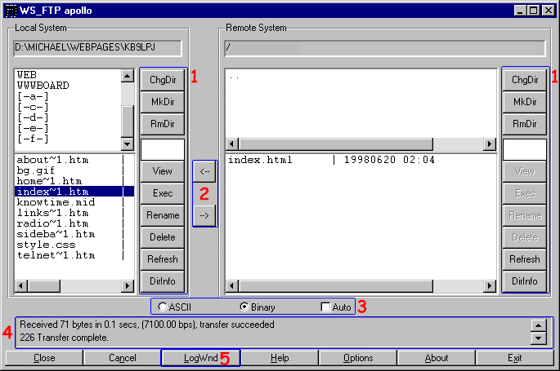Image resolution: width=560 pixels, height=371 pixels.
Task: Click the Close connection button
Action: [44, 358]
